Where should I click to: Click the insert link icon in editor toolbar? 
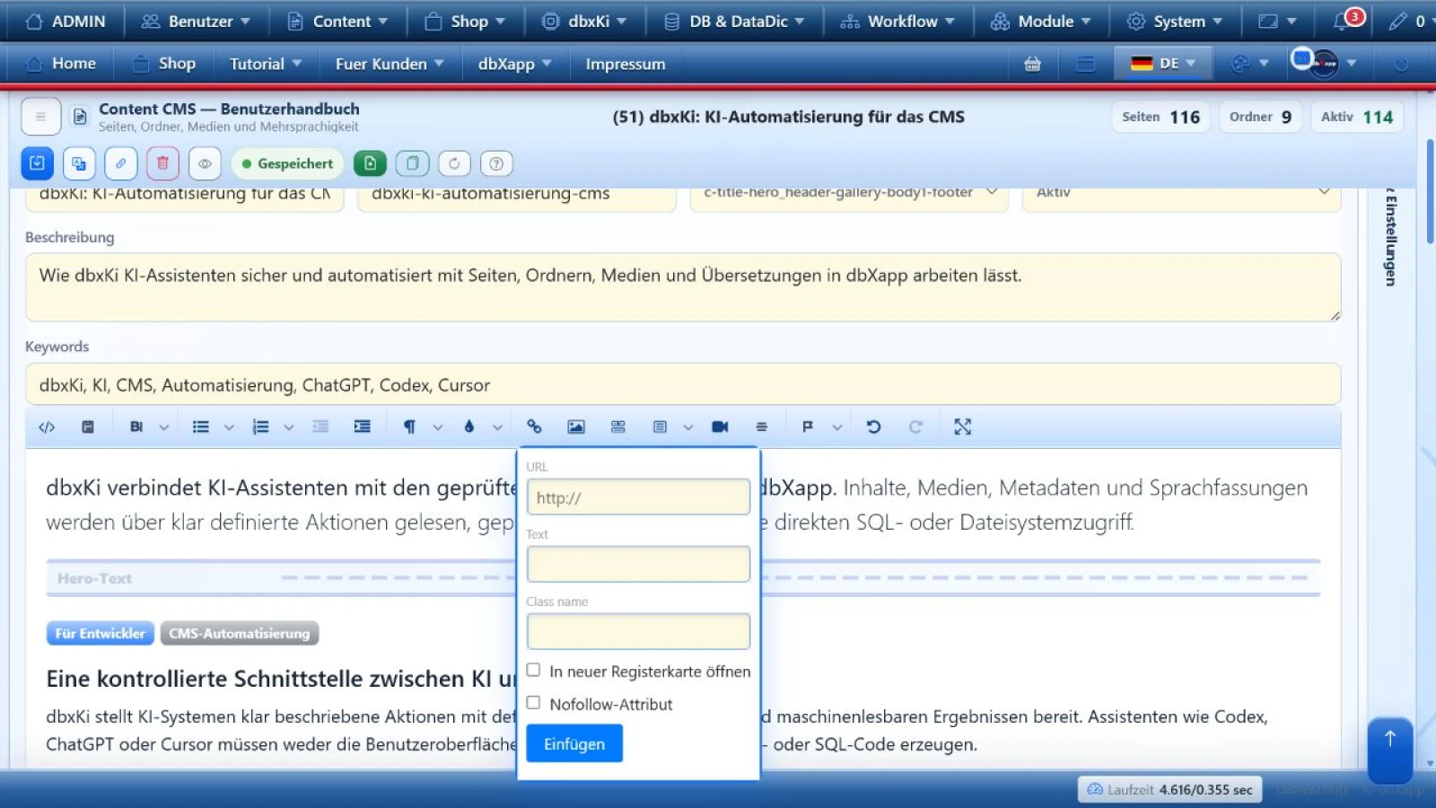click(x=534, y=427)
